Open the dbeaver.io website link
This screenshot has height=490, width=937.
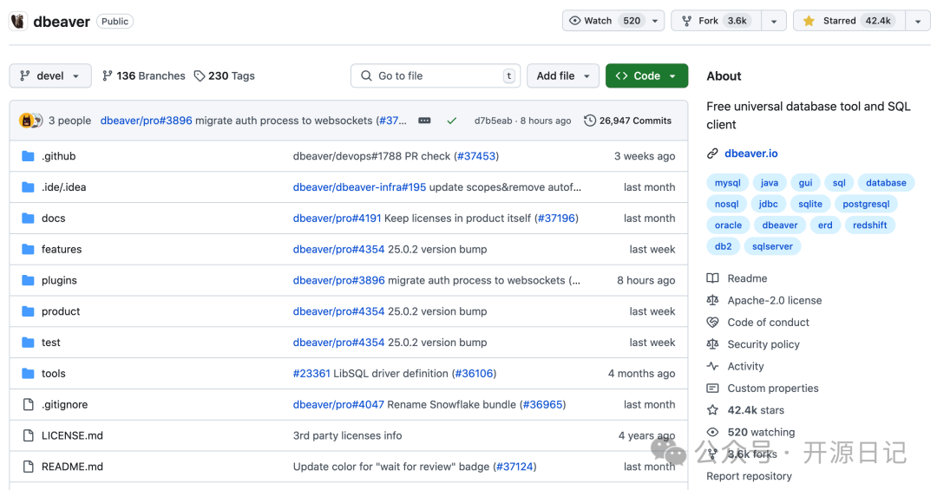click(x=750, y=154)
